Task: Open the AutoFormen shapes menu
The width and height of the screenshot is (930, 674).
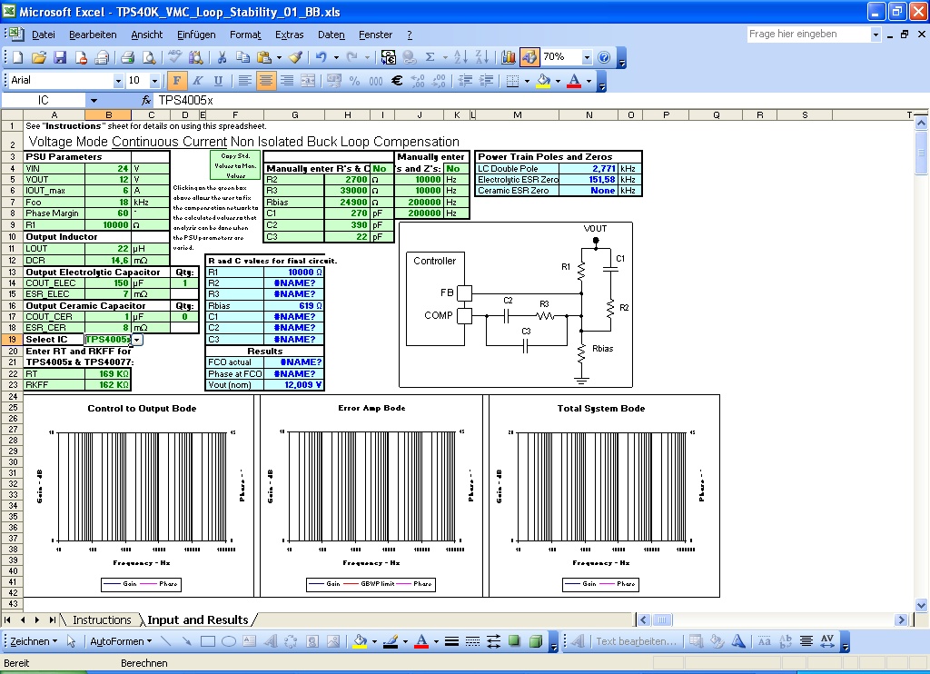Action: (121, 641)
